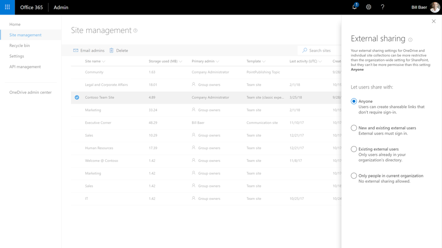The image size is (442, 248).
Task: Click the IT site name
Action: tap(87, 199)
